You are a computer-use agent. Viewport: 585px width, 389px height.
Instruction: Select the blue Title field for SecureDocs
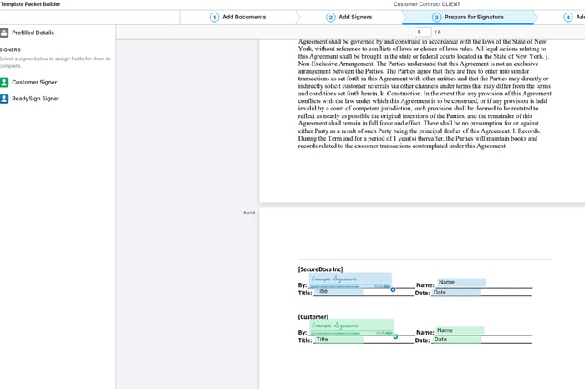point(338,291)
